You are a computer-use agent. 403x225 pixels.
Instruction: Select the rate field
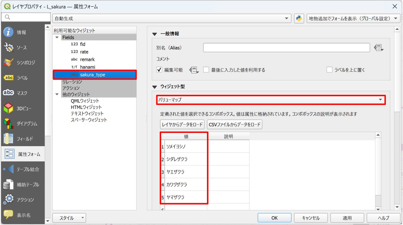[x=84, y=52]
